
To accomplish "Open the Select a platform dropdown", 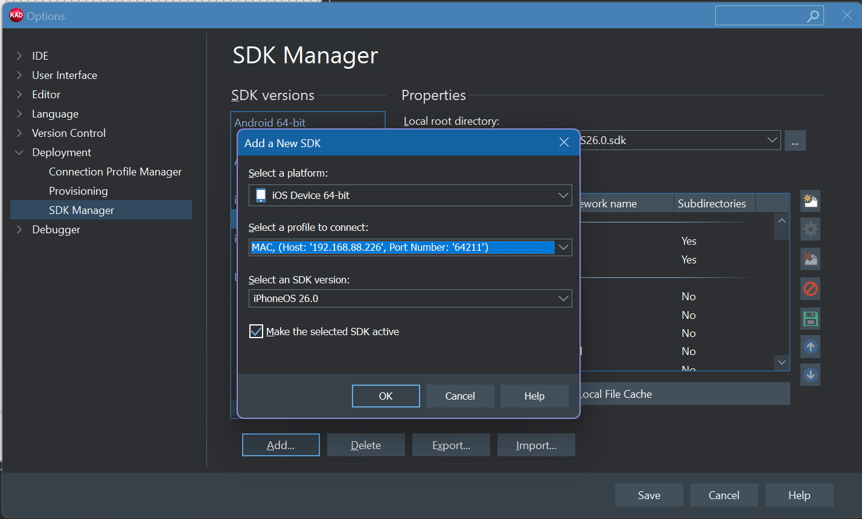I will click(x=563, y=195).
